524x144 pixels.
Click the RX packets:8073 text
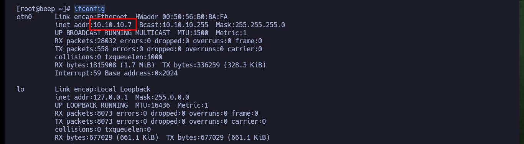tap(84, 113)
